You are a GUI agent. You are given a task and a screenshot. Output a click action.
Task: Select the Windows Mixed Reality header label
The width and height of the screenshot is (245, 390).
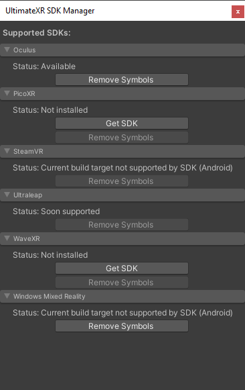[x=49, y=296]
